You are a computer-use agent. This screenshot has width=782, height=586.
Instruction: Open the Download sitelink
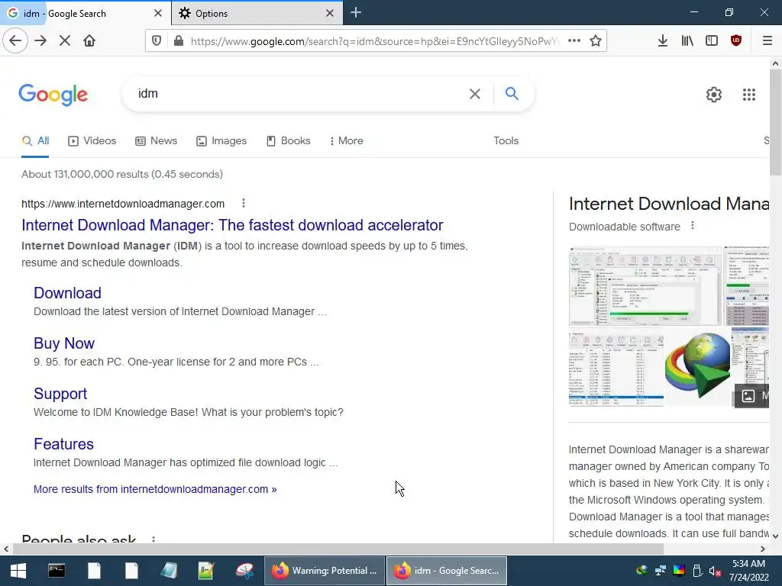pos(67,293)
